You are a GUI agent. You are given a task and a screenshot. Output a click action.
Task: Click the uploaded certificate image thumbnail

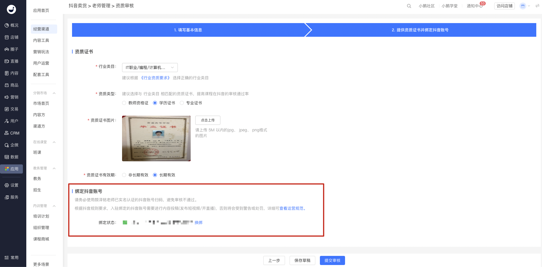click(x=156, y=138)
